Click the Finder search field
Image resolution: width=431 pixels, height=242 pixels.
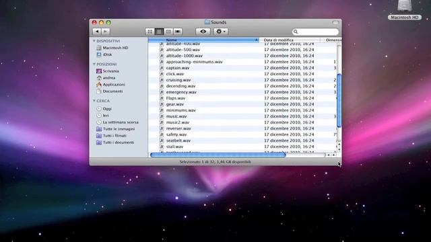315,32
